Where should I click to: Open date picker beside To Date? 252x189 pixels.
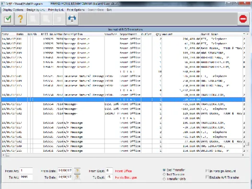coord(77,177)
